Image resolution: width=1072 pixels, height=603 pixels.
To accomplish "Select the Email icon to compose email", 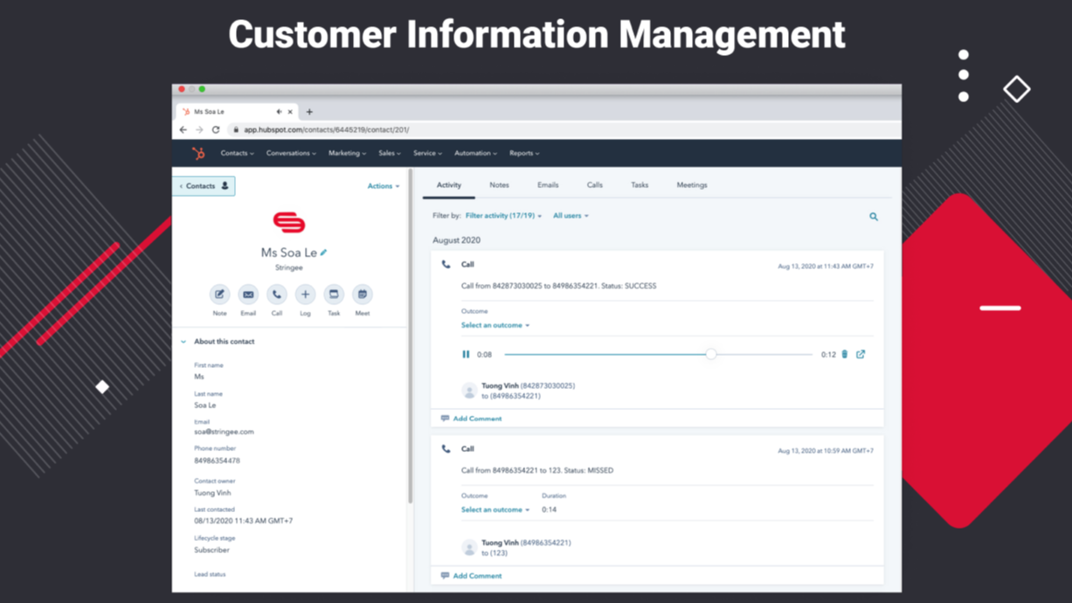I will [x=248, y=295].
